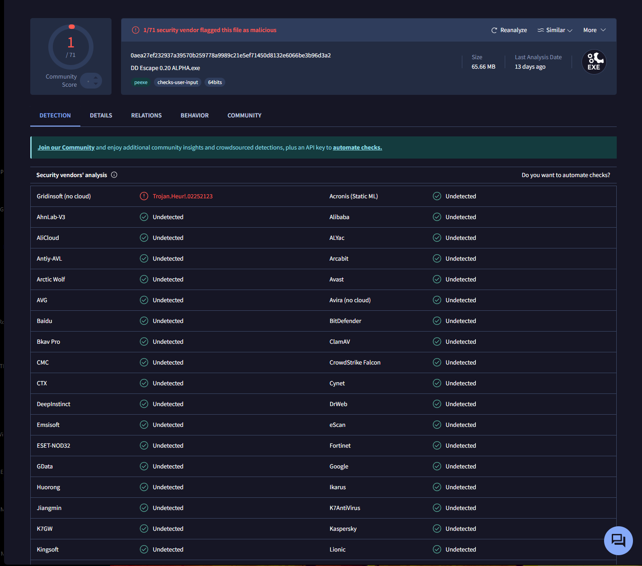Viewport: 642px width, 566px height.
Task: Click the '13 days ago' analysis date
Action: click(530, 67)
